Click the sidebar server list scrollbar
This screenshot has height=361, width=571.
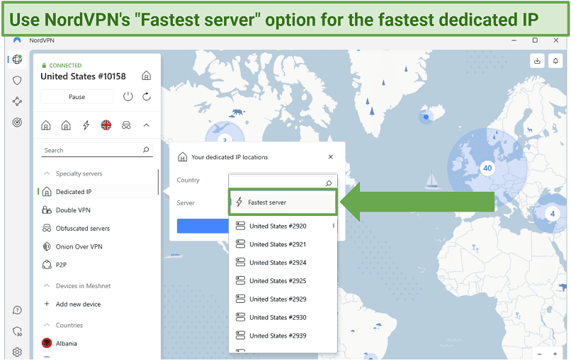click(158, 182)
